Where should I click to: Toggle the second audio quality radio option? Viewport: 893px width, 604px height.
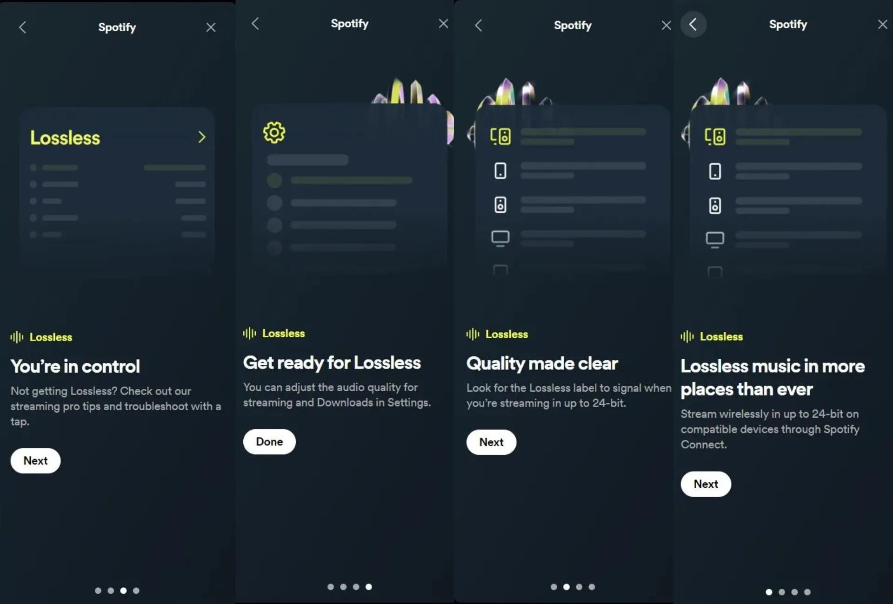274,203
